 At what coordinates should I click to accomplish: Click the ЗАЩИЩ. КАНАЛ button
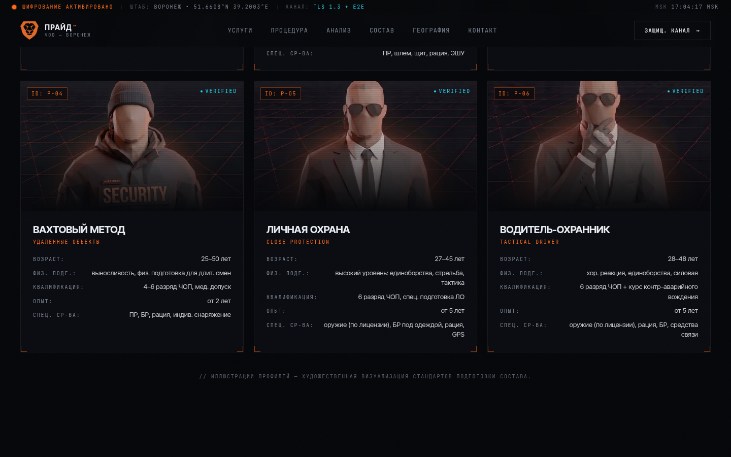[672, 30]
